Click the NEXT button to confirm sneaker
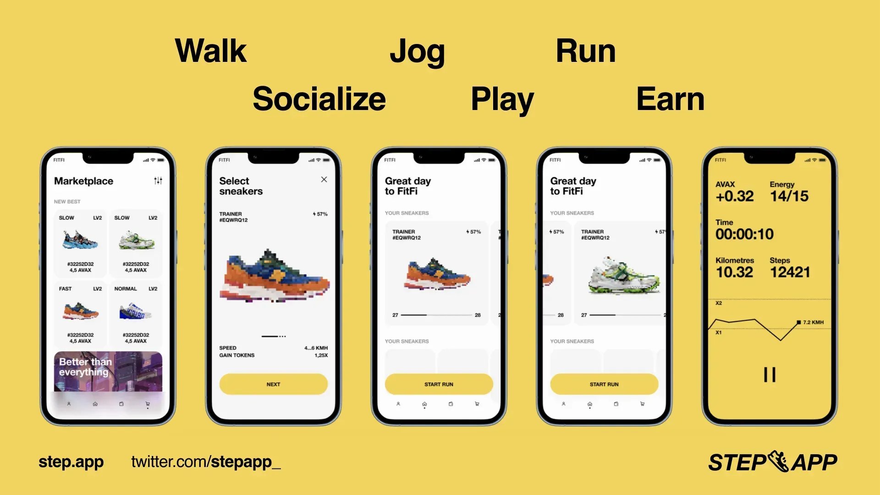The height and width of the screenshot is (495, 880). coord(274,384)
